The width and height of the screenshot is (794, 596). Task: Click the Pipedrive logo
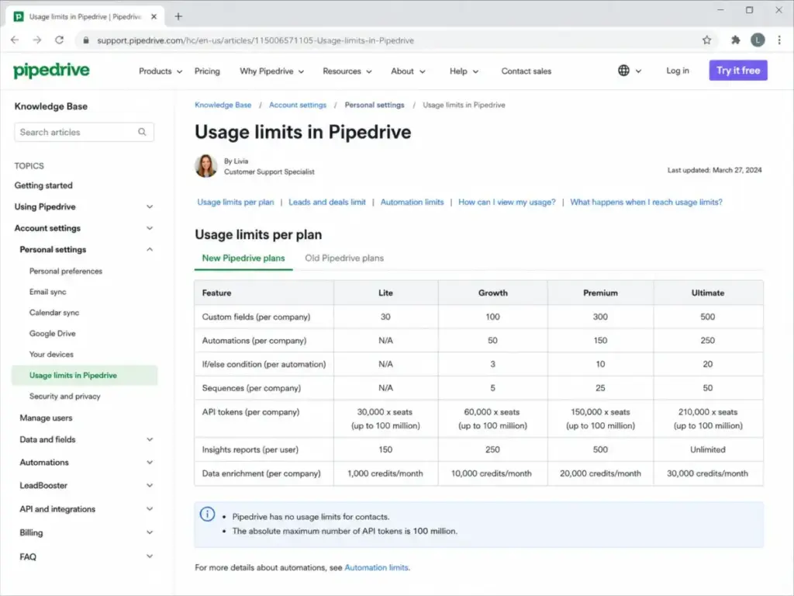tap(51, 71)
